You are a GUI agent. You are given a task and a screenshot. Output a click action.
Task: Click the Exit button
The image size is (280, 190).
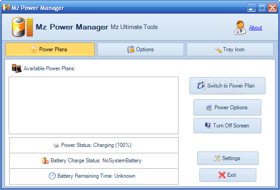click(228, 175)
